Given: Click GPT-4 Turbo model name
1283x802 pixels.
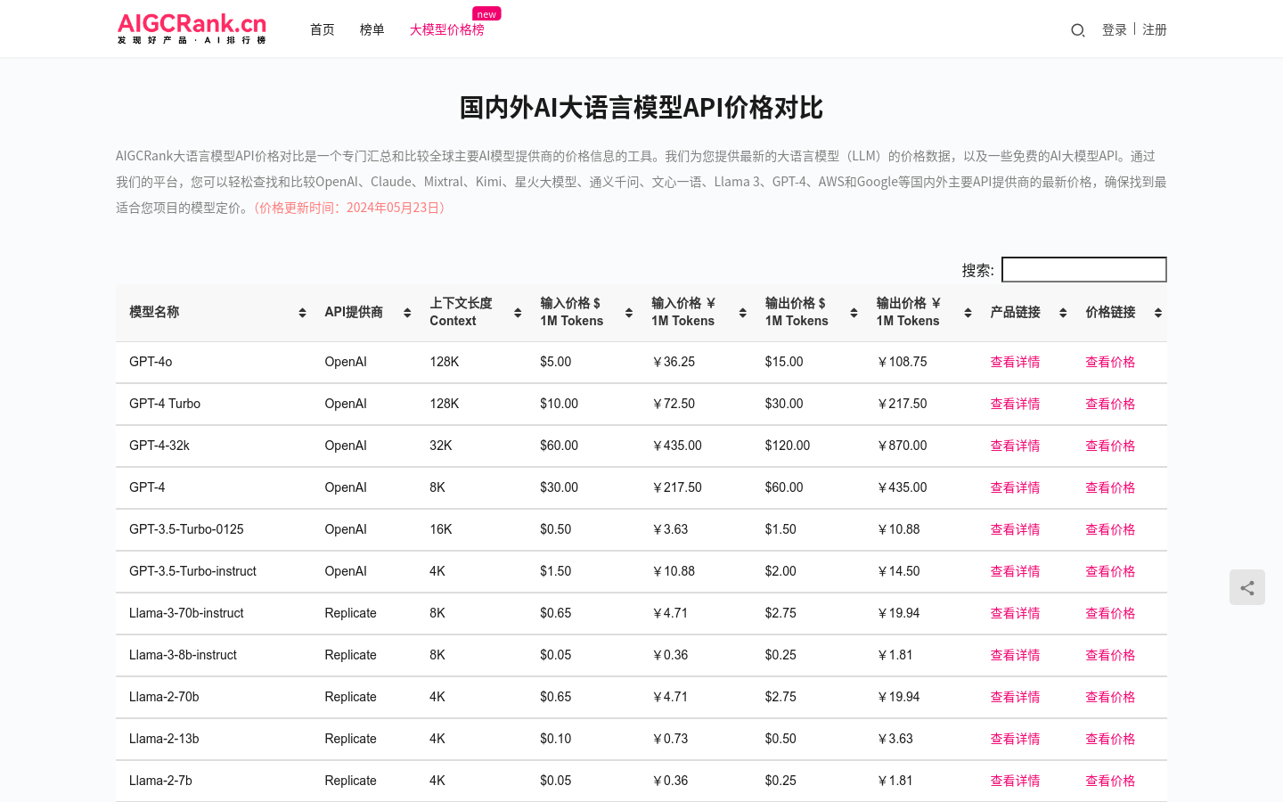Looking at the screenshot, I should [165, 404].
